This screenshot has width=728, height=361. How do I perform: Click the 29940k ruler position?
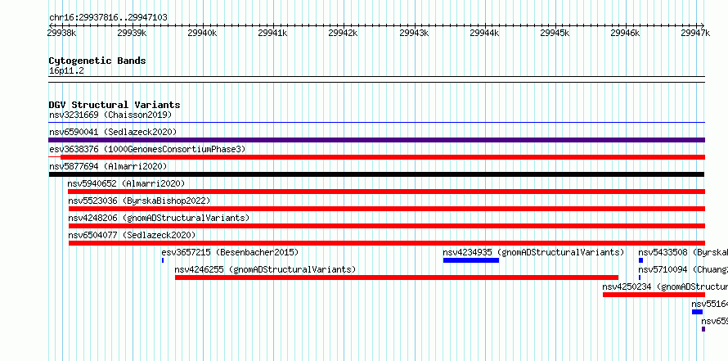pyautogui.click(x=202, y=33)
